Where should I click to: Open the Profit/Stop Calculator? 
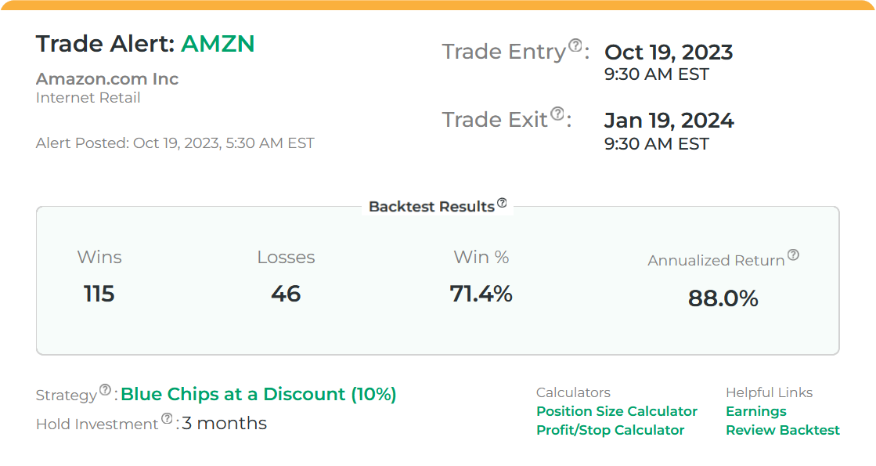coord(610,430)
